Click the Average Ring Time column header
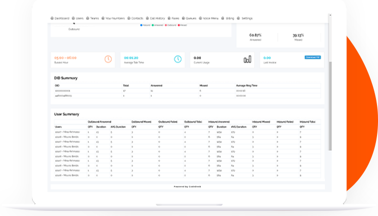The width and height of the screenshot is (378, 216). 247,85
